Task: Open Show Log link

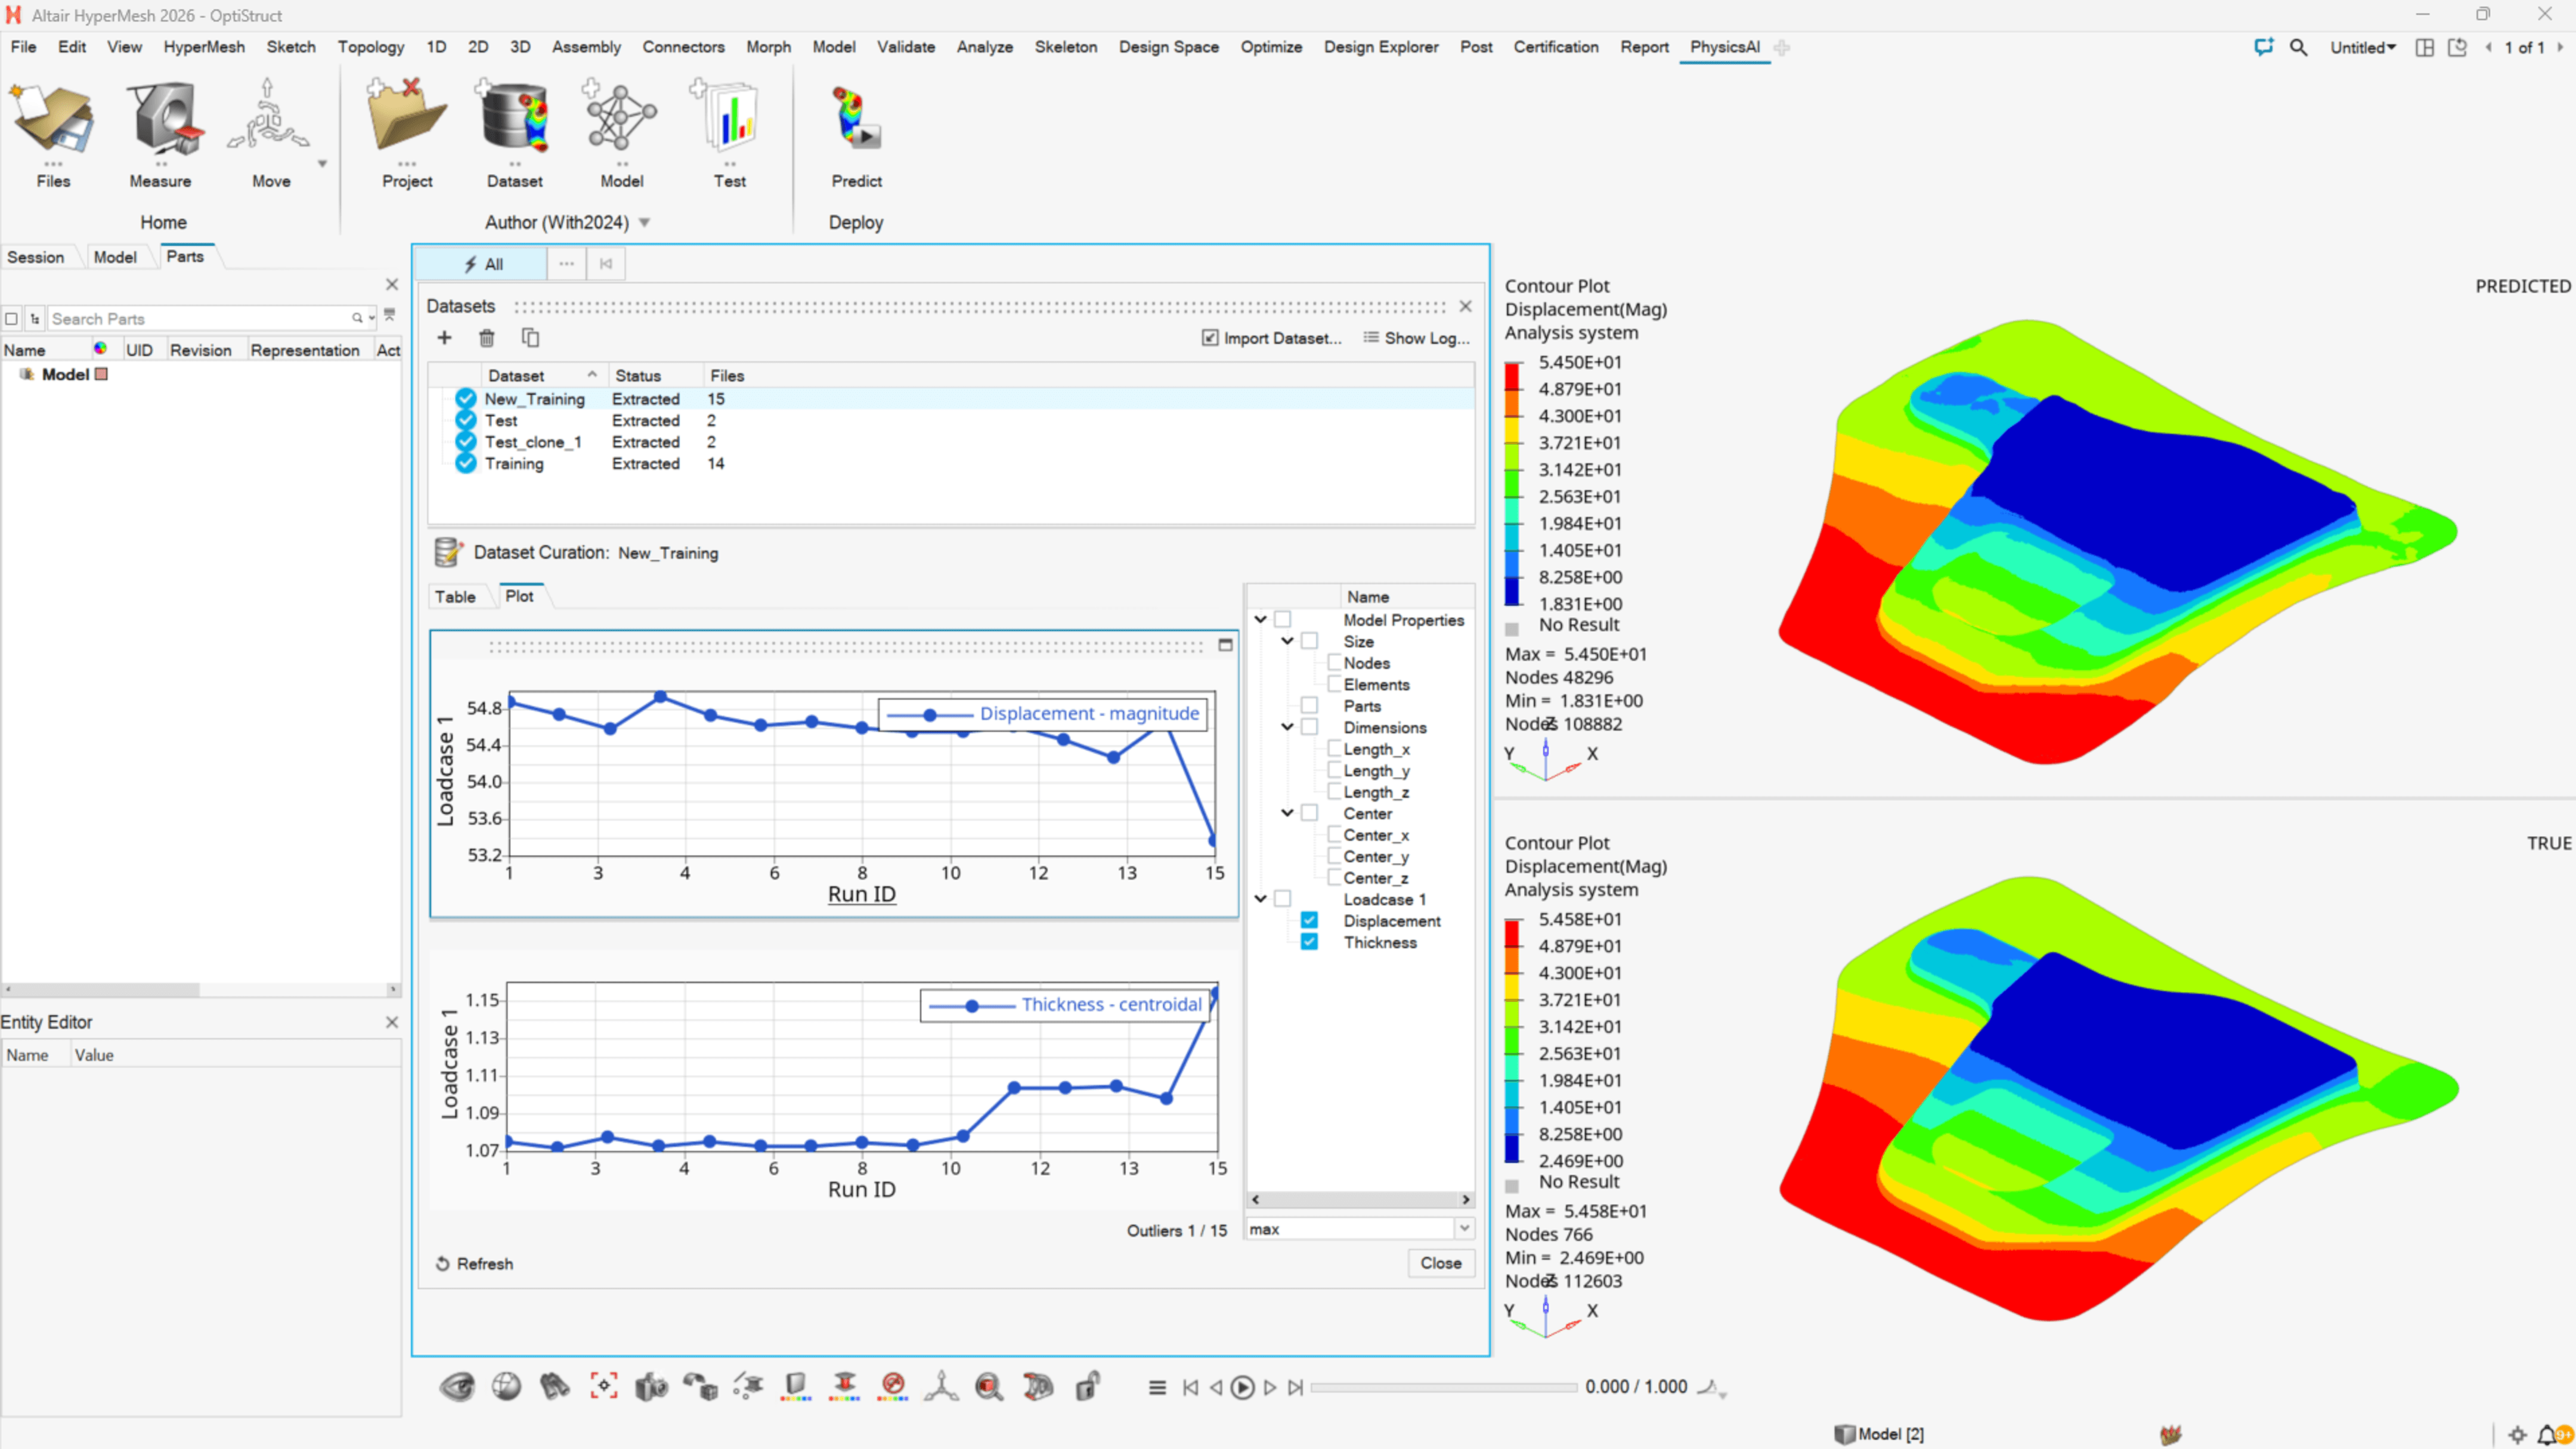Action: point(1416,338)
